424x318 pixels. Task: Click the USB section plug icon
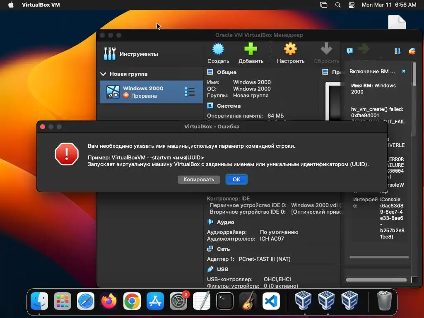(x=210, y=269)
